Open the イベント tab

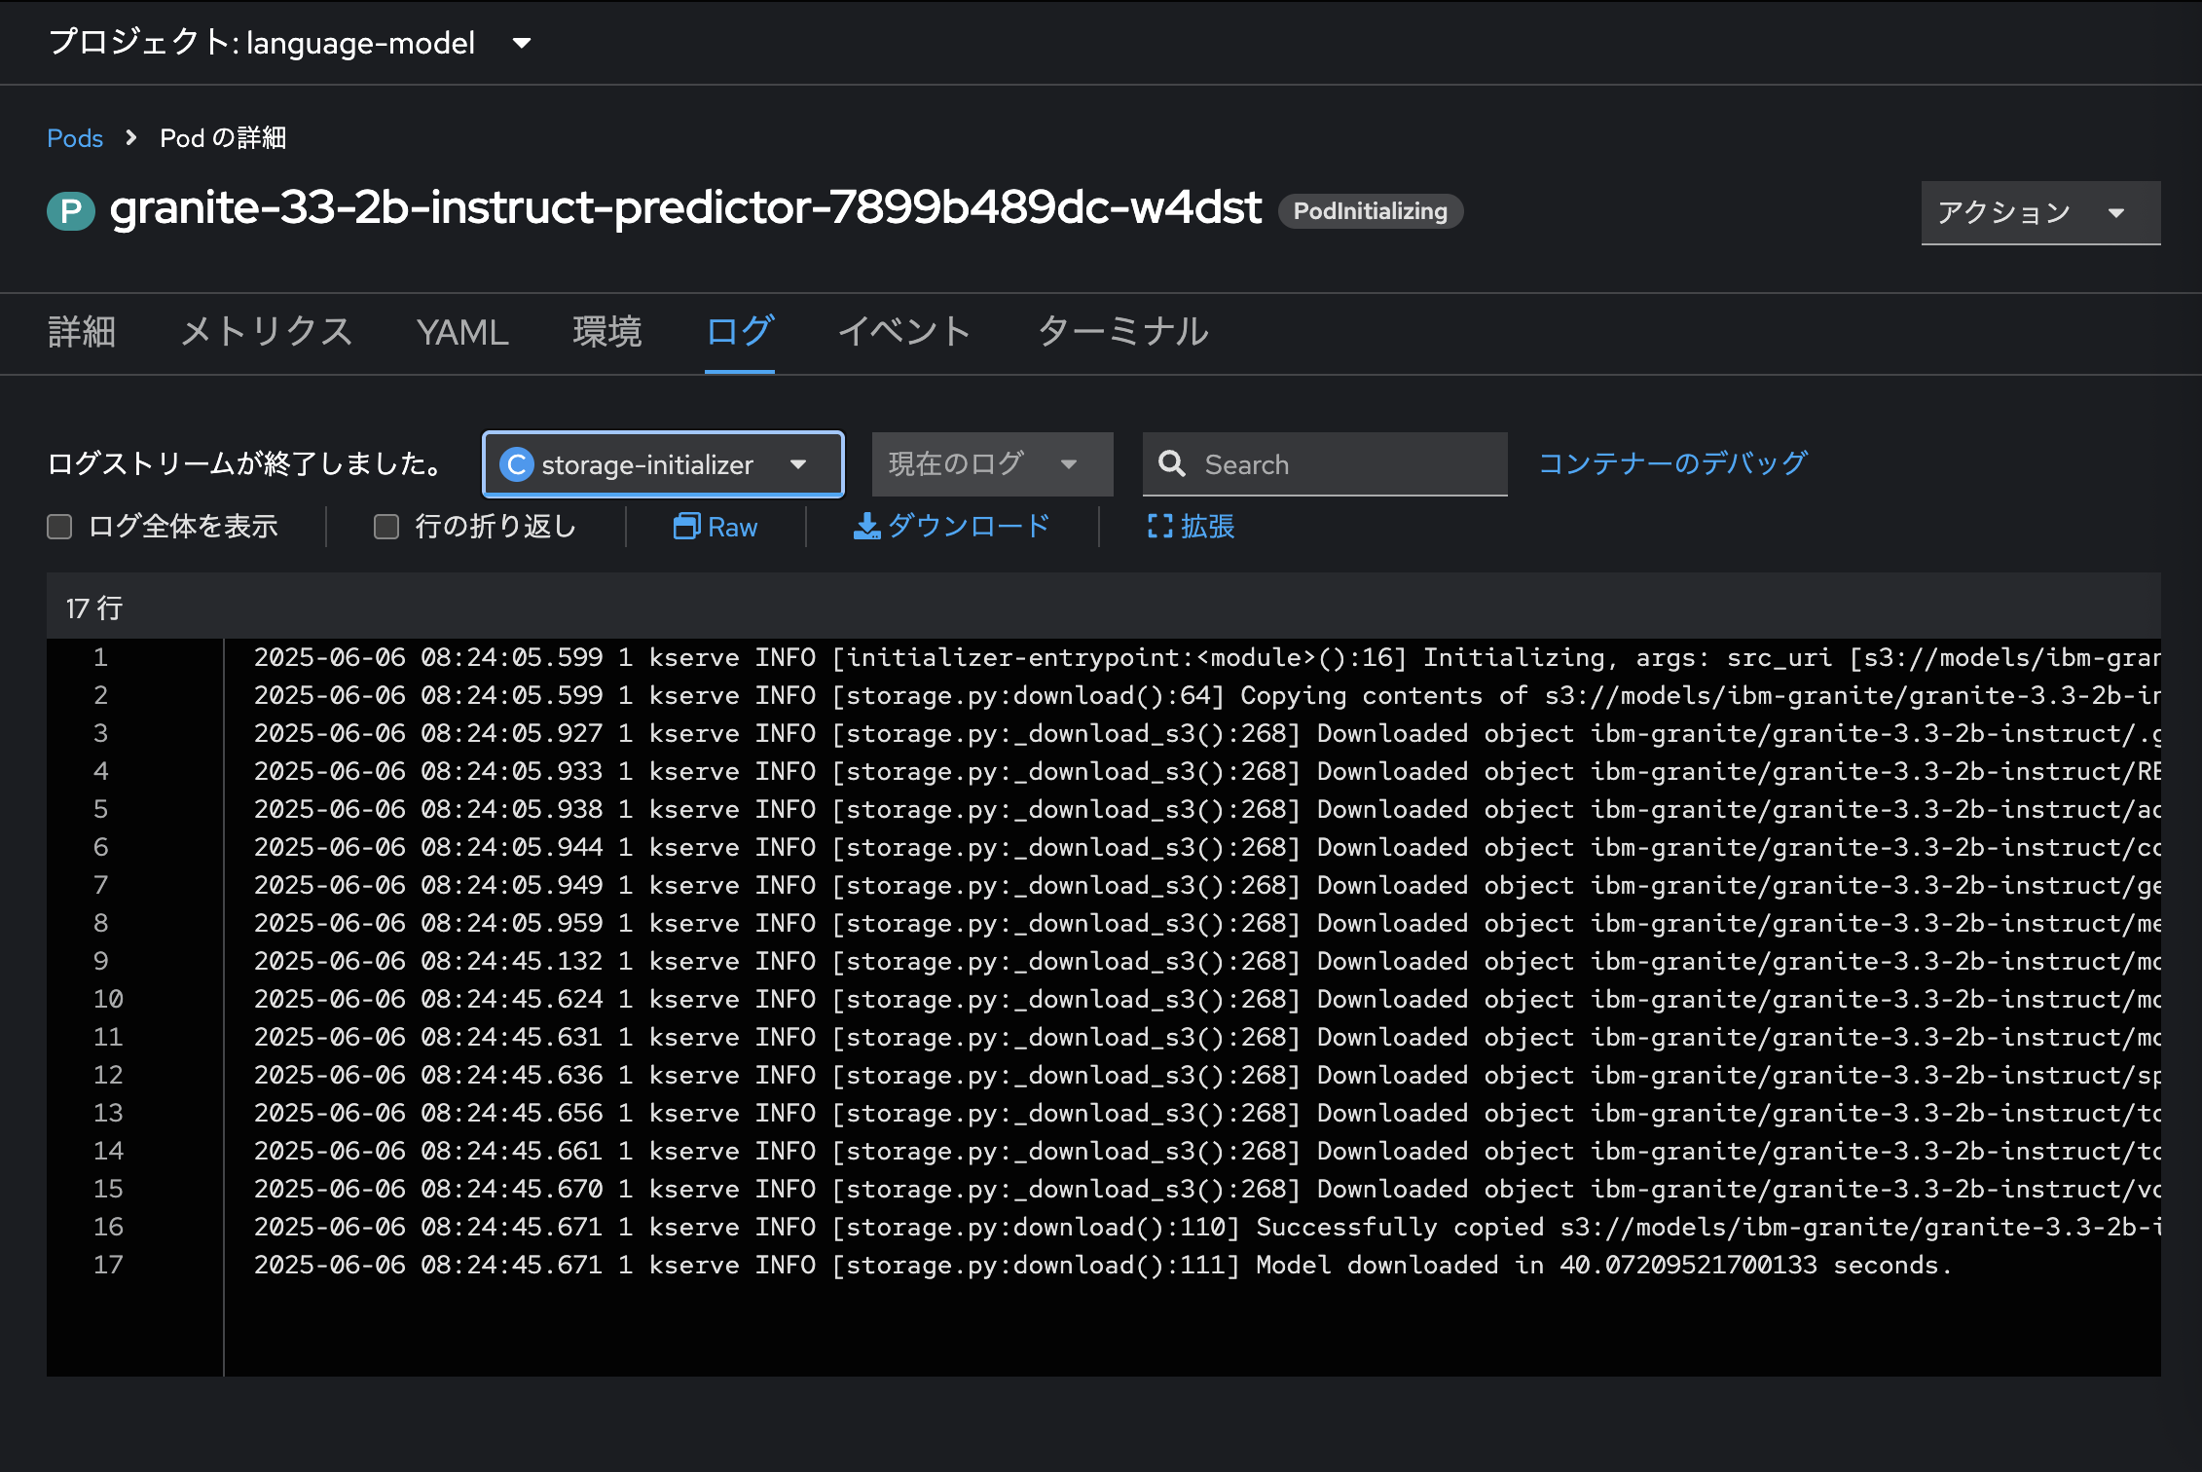pos(904,332)
